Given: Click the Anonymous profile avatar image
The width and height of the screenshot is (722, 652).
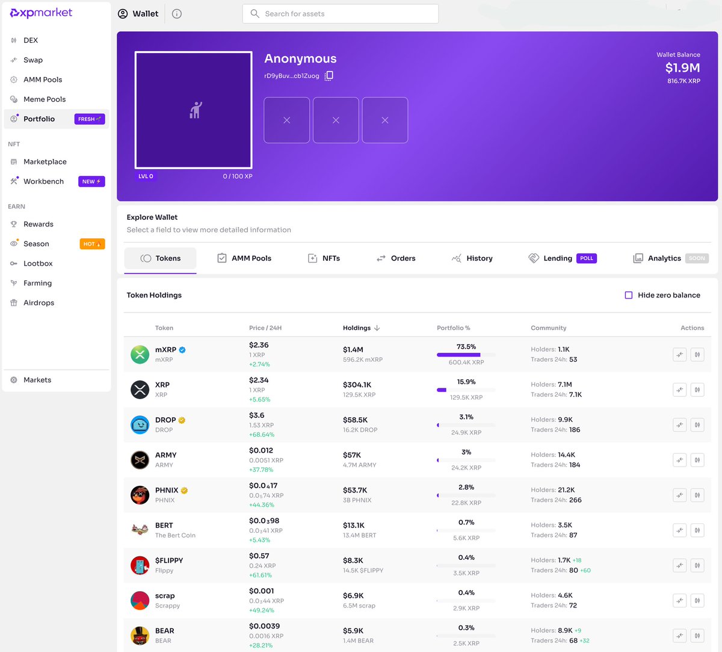Looking at the screenshot, I should (x=194, y=110).
